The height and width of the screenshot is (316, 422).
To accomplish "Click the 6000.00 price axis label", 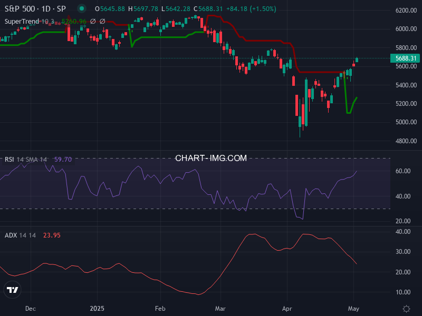I will [406, 29].
